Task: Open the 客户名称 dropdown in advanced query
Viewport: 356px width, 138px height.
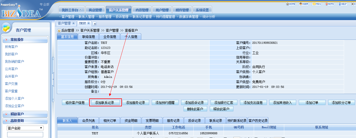Action: (x=25, y=128)
